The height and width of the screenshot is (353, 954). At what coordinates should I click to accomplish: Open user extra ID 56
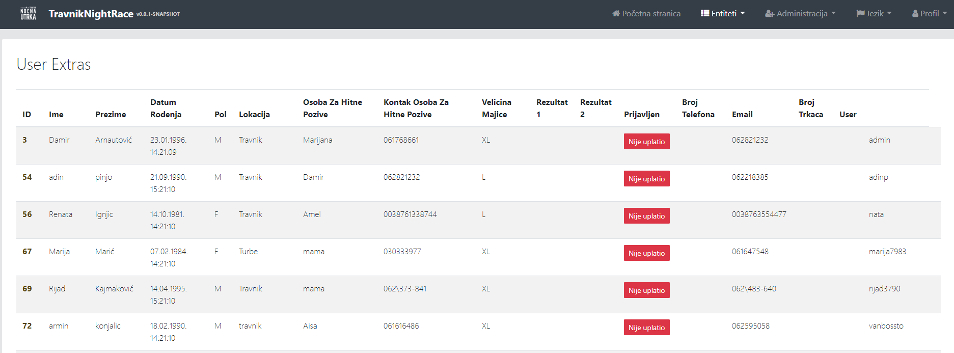pos(27,214)
